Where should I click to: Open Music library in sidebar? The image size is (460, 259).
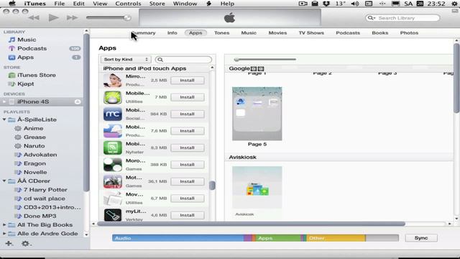point(27,40)
